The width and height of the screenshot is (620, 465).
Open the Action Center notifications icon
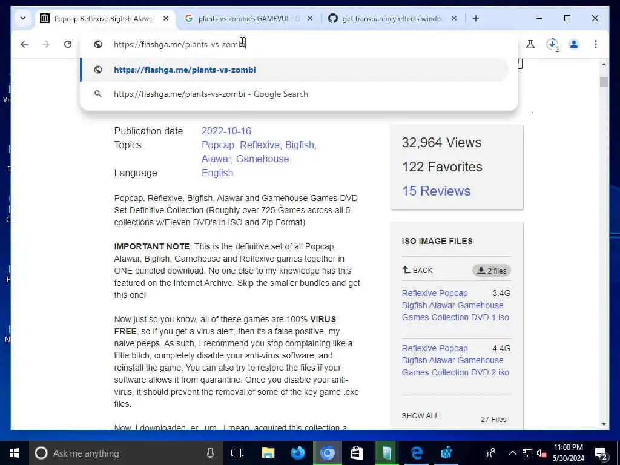(x=601, y=453)
